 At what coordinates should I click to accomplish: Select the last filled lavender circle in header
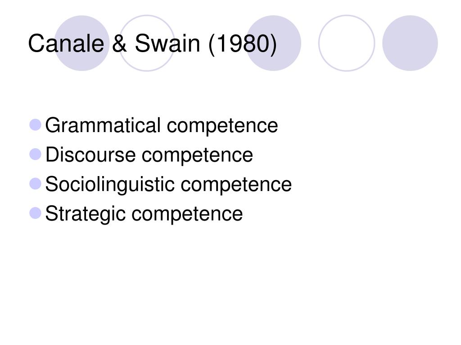click(410, 43)
